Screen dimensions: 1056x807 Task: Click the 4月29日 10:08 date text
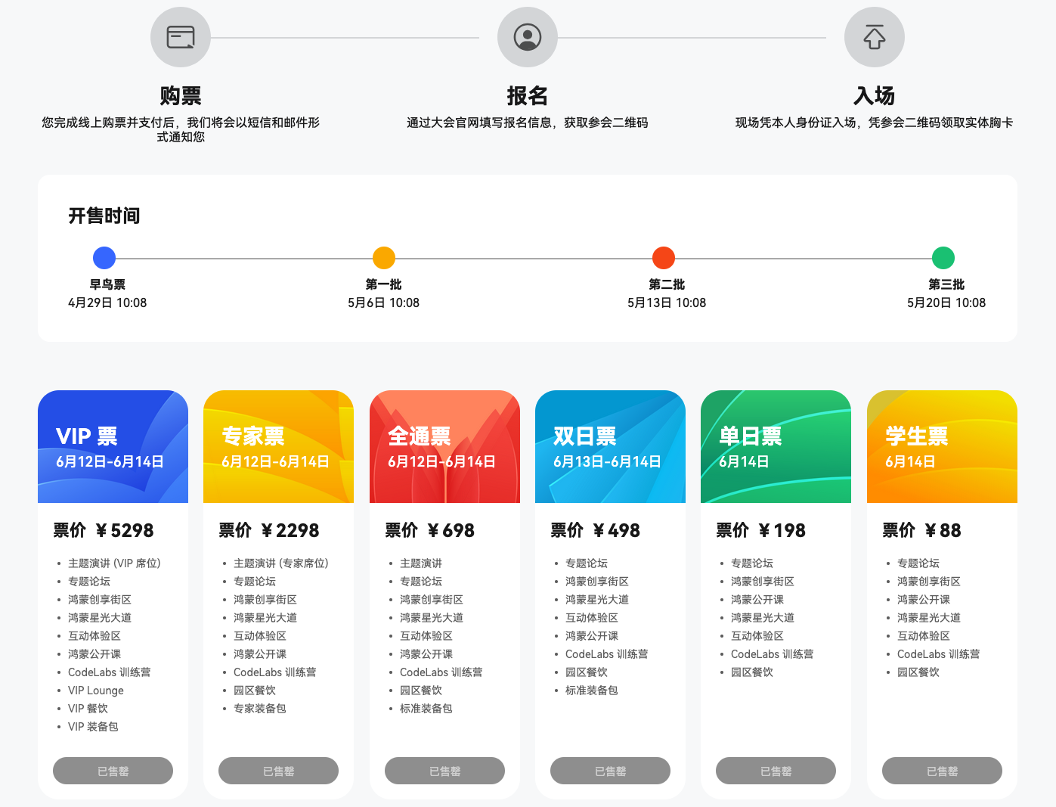tap(107, 303)
